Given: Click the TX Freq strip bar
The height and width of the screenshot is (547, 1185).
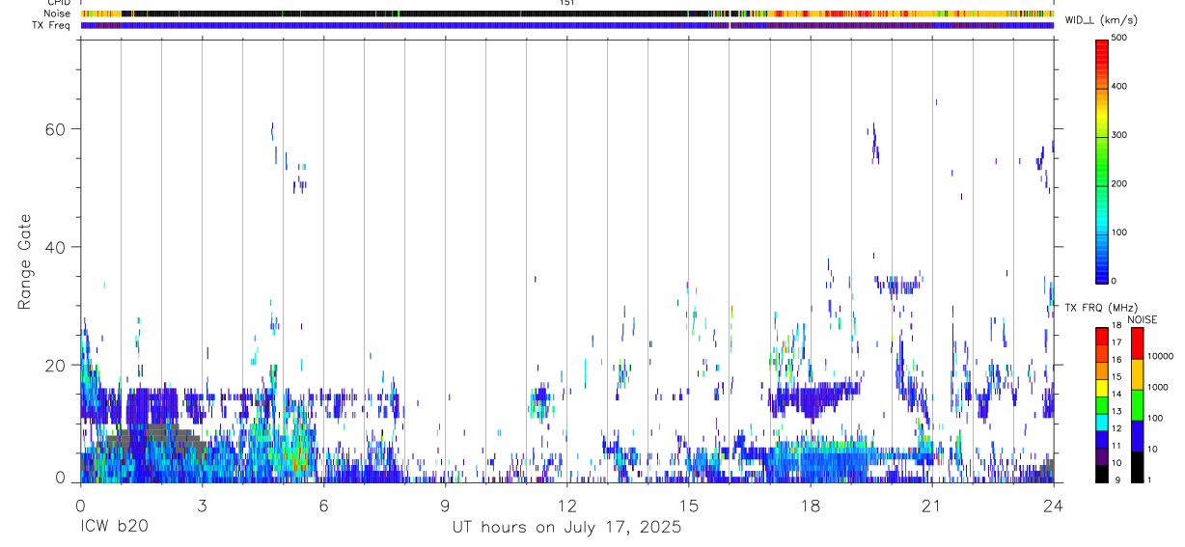Looking at the screenshot, I should pyautogui.click(x=567, y=25).
